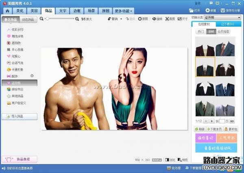Select the pink lips sticker category
Image resolution: width=244 pixels, height=173 pixels.
coord(15,36)
